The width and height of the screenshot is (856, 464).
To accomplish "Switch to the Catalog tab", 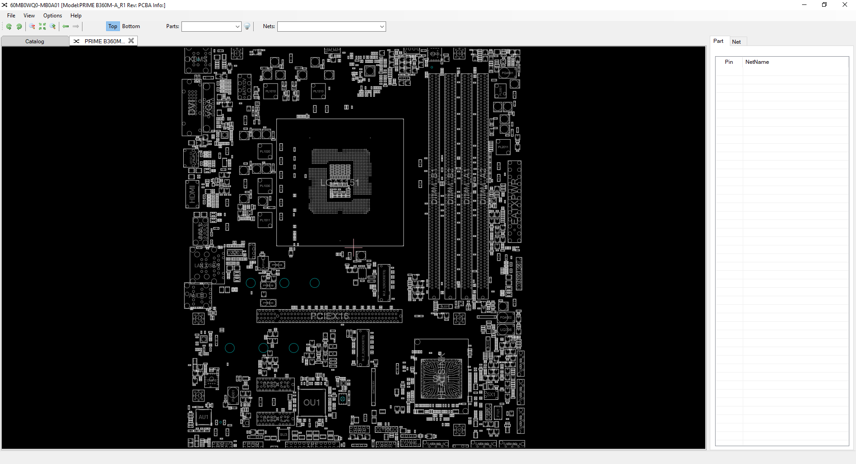I will pyautogui.click(x=35, y=41).
